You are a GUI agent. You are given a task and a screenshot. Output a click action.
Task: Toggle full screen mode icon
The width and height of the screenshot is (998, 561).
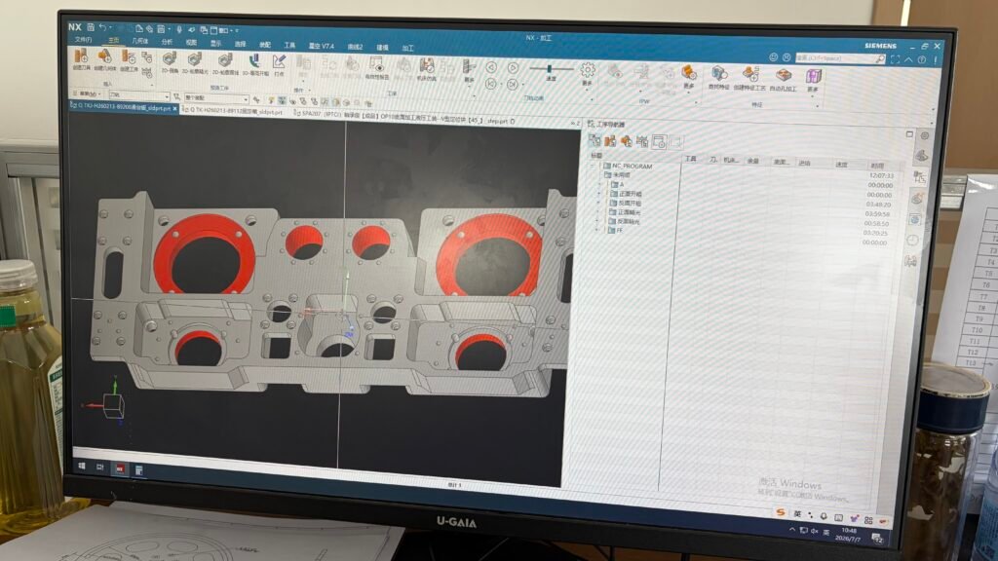pos(896,59)
